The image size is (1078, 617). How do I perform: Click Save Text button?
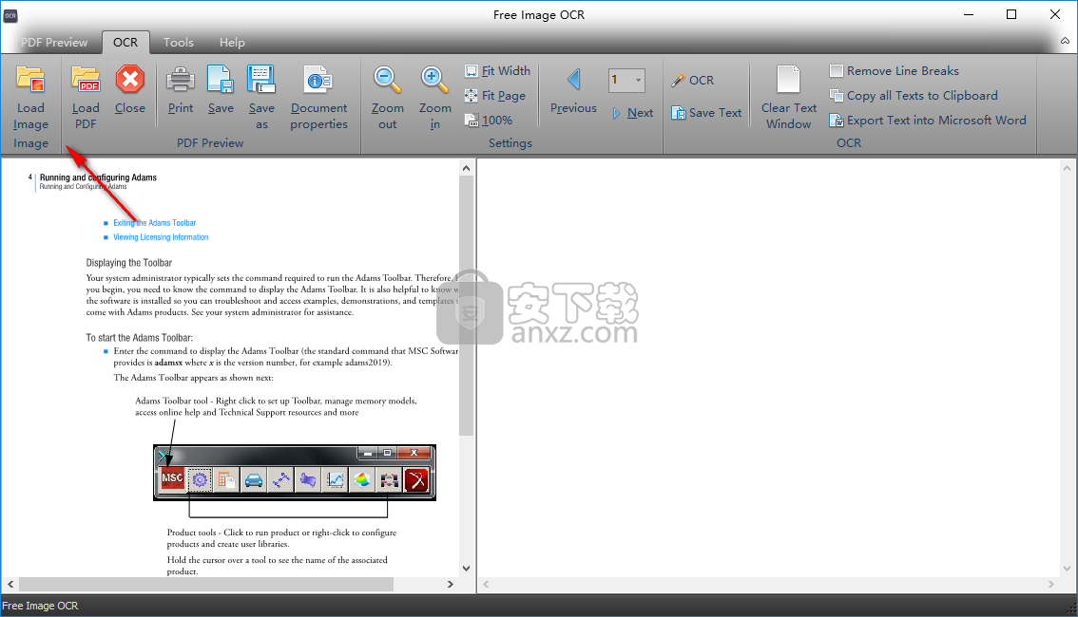coord(706,113)
